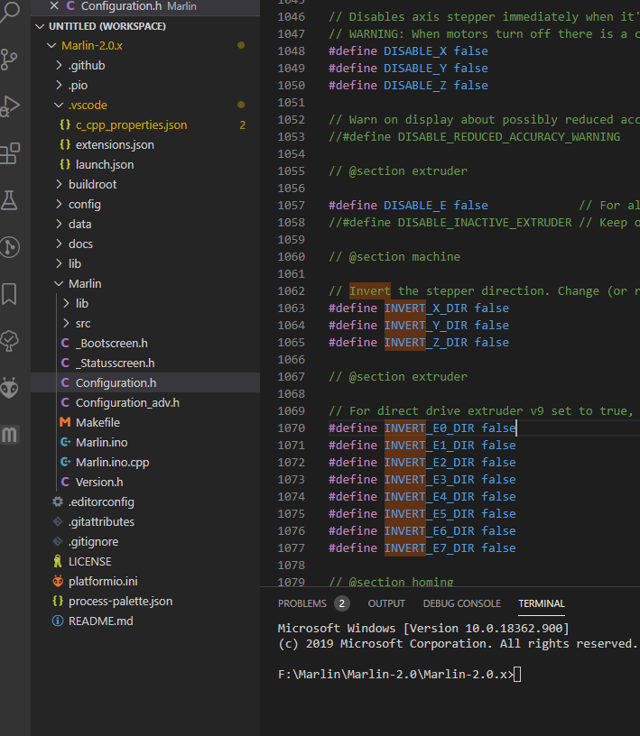The height and width of the screenshot is (736, 640).
Task: Expand the buildroot folder
Action: (x=59, y=184)
